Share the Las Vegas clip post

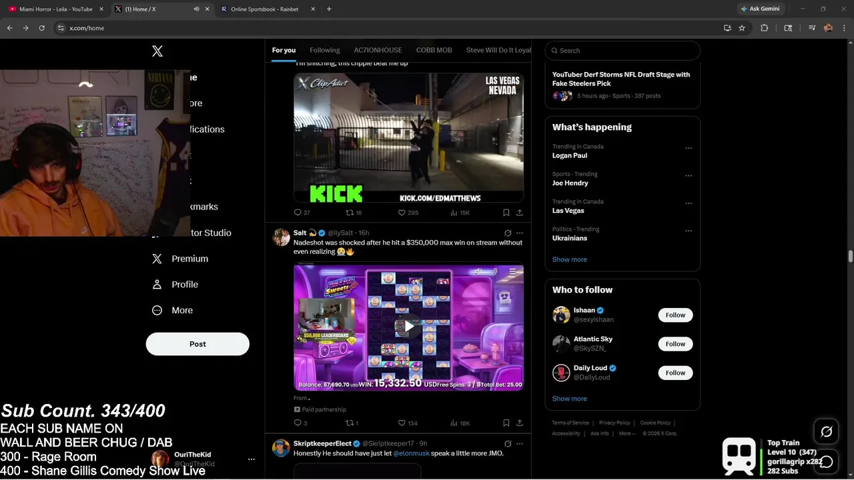coord(519,213)
